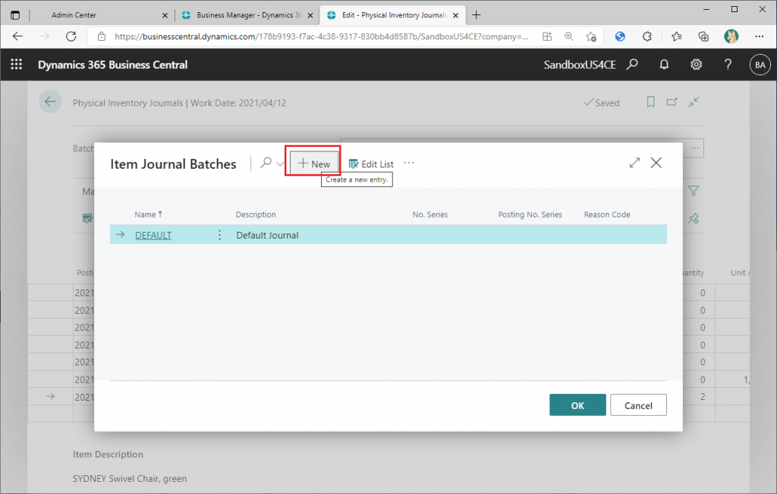
Task: Open the browser Favorites list
Action: click(676, 36)
